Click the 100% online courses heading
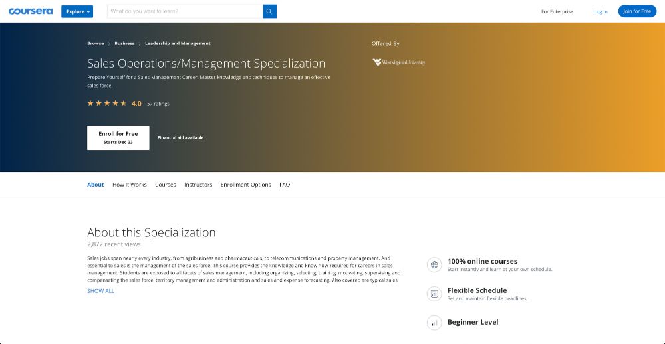This screenshot has height=344, width=665. tap(482, 262)
